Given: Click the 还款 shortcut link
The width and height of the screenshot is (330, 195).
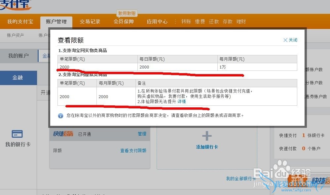Looking at the screenshot, I should coord(214,22).
